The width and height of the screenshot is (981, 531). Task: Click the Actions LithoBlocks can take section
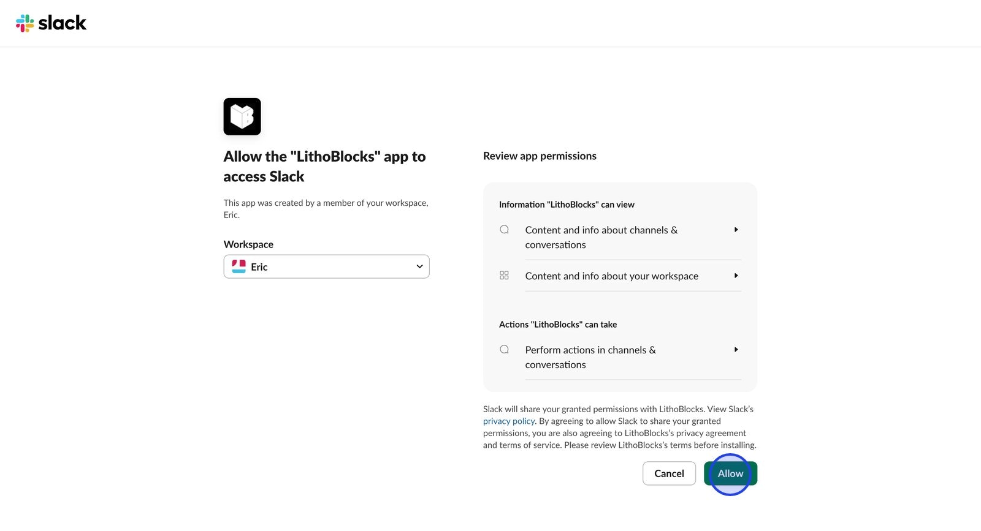[x=558, y=324]
